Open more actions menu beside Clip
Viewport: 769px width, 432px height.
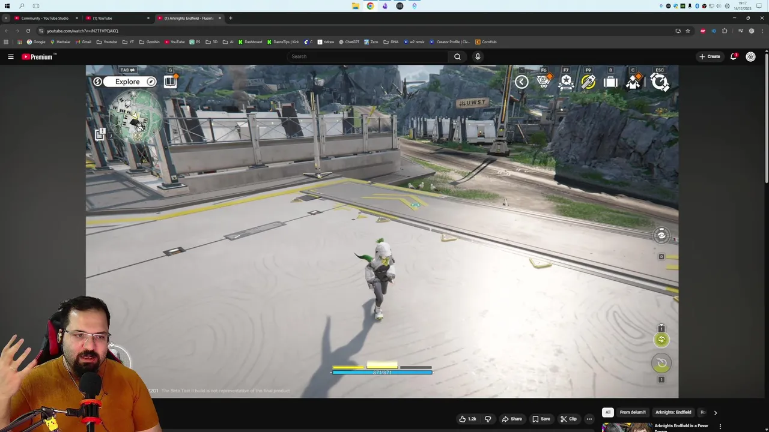[589, 419]
